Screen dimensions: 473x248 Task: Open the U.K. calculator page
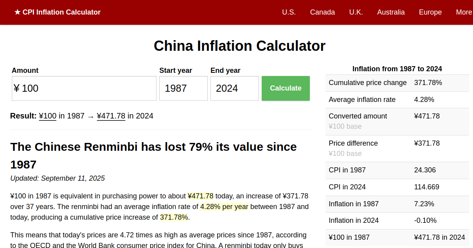pos(356,12)
